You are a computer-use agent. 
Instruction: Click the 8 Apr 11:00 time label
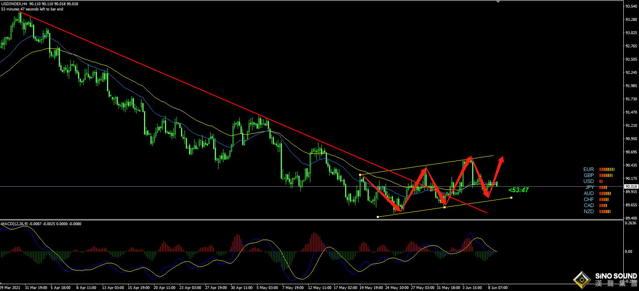point(86,288)
